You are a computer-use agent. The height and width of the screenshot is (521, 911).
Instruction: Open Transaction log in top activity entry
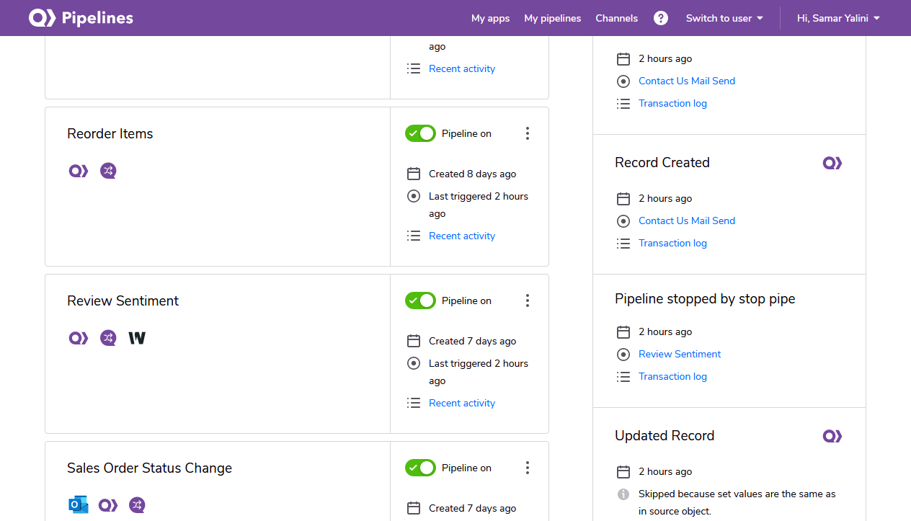[672, 103]
